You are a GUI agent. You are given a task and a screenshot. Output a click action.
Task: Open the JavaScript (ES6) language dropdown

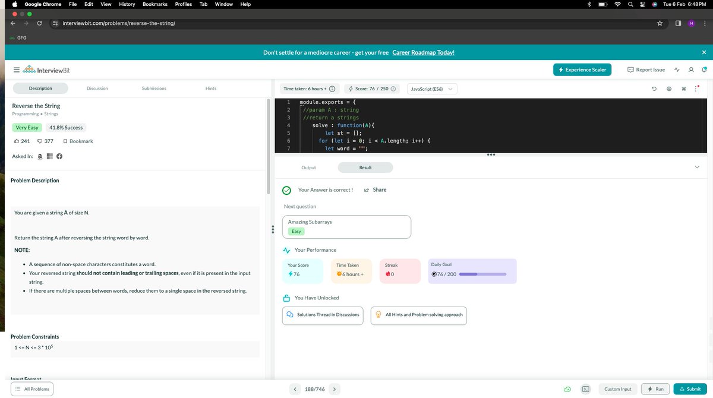point(432,89)
